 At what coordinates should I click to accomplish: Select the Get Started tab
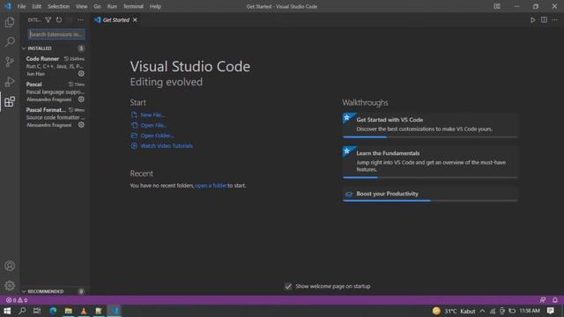[x=115, y=20]
